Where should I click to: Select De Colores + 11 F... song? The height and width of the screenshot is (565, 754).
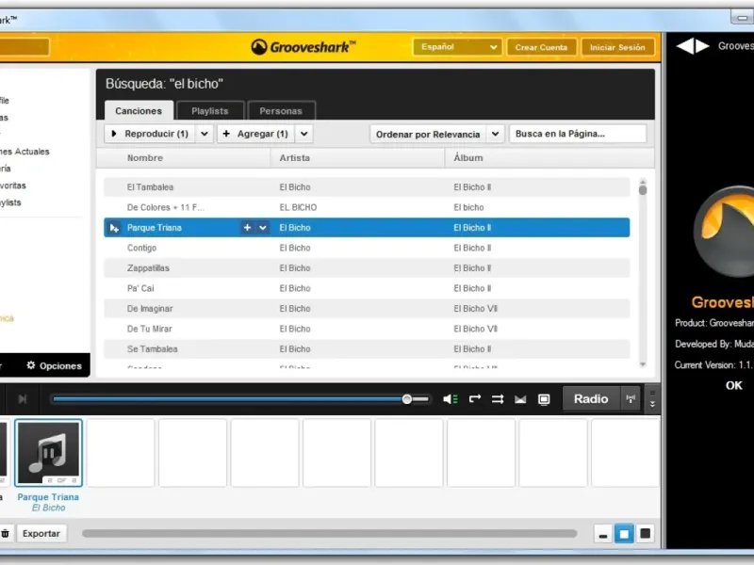367,207
